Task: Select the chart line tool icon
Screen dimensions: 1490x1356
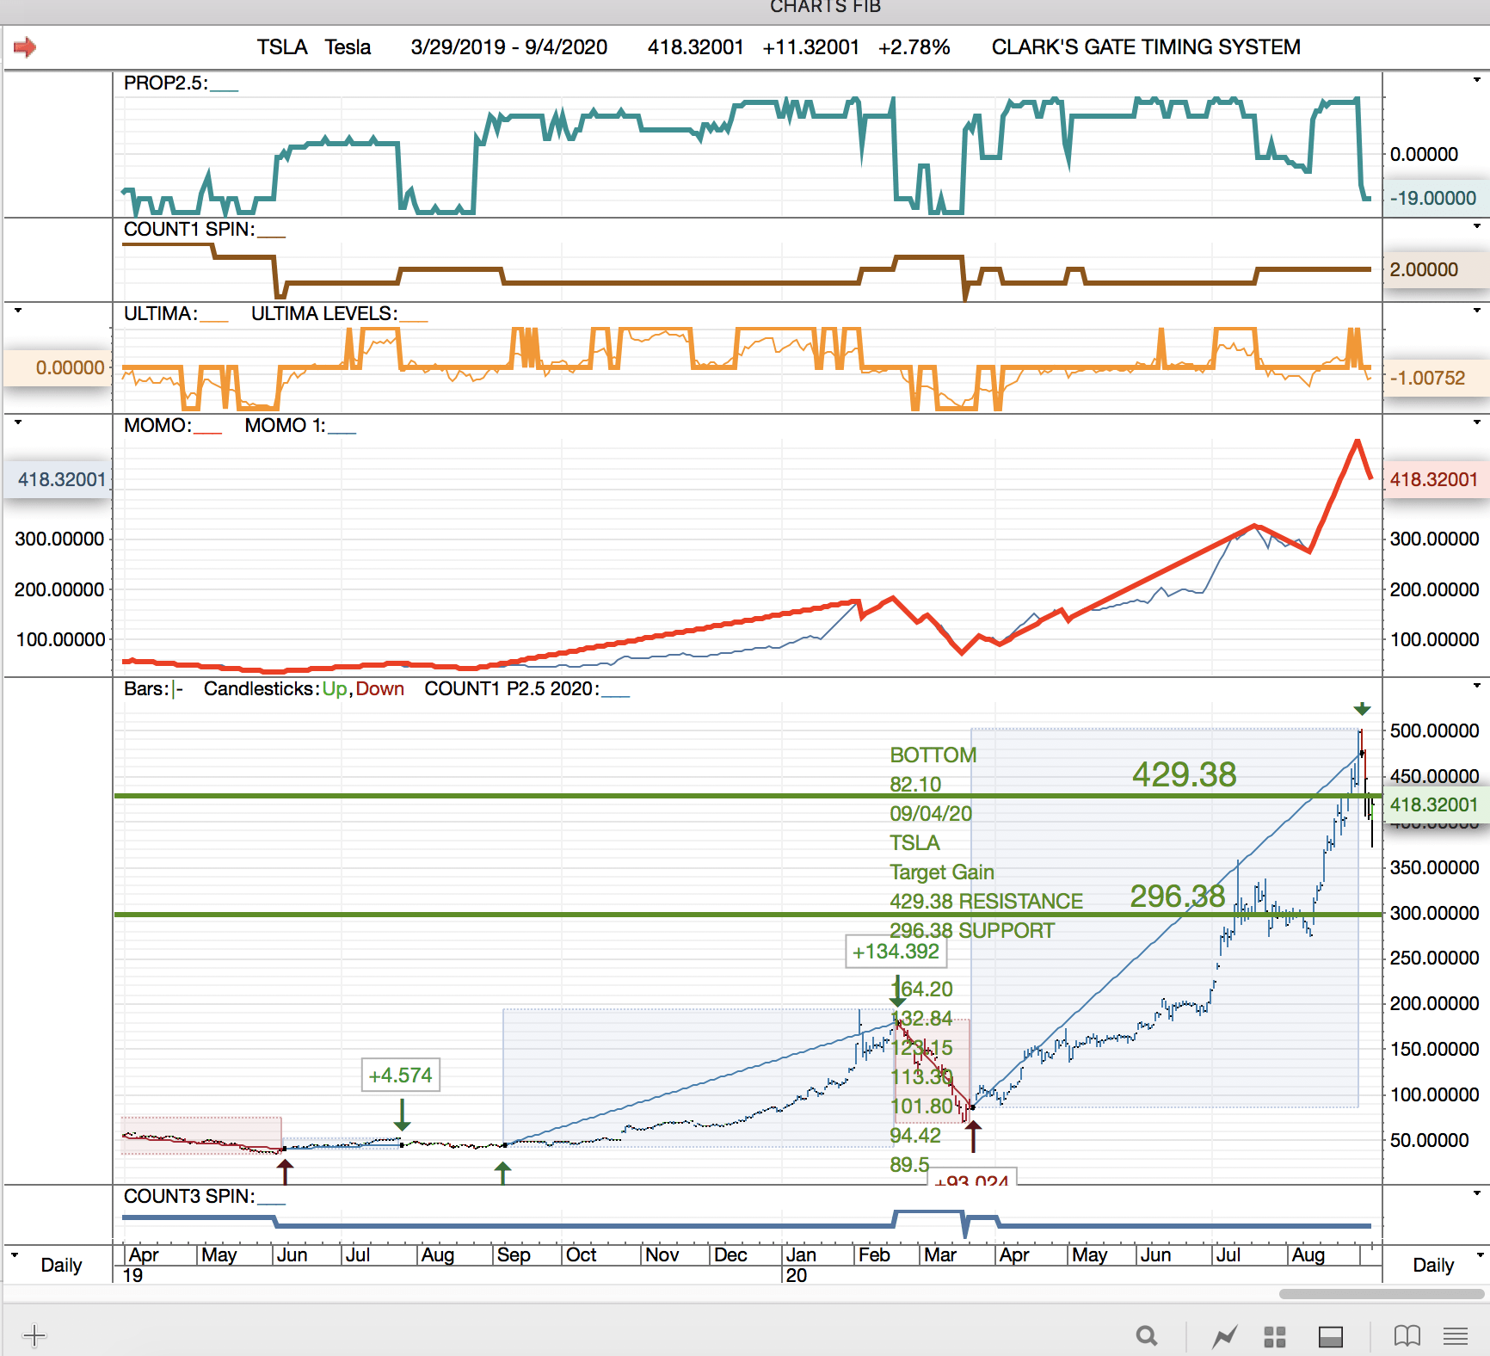Action: point(1224,1336)
